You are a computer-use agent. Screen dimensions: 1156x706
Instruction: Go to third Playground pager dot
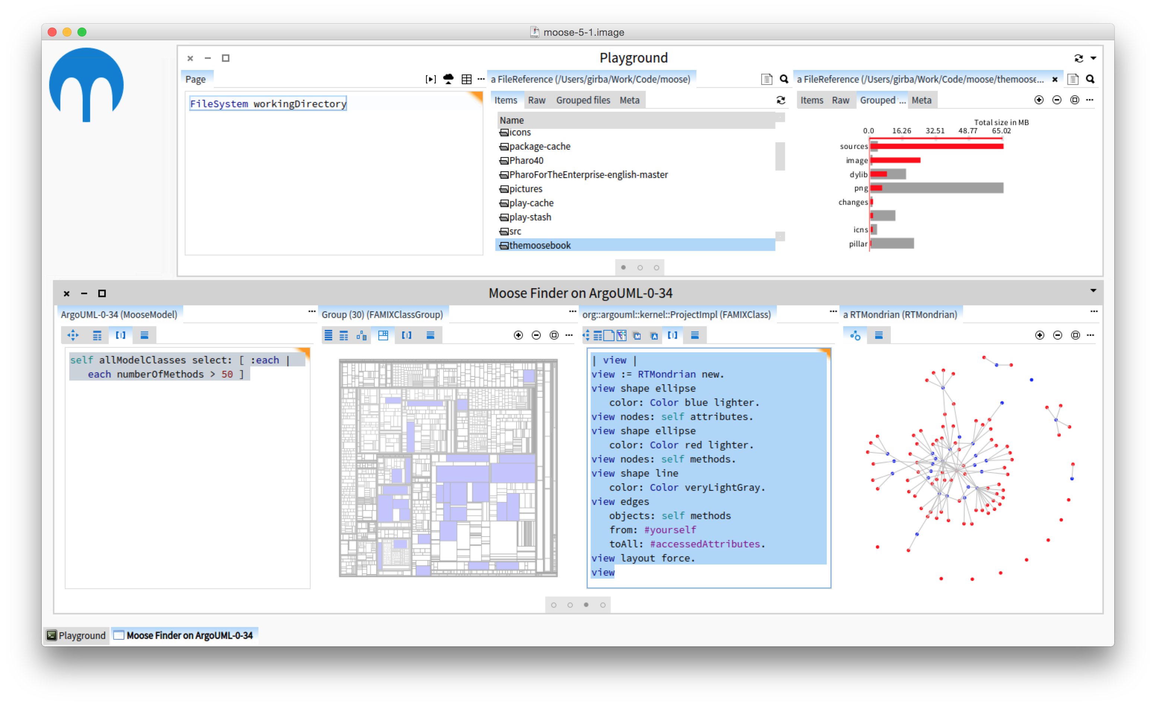pyautogui.click(x=656, y=267)
